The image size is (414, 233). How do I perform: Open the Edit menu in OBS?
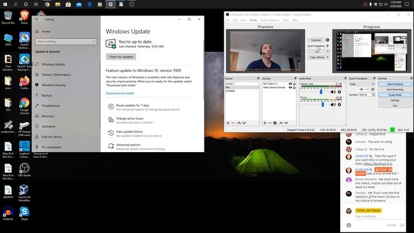[x=235, y=20]
